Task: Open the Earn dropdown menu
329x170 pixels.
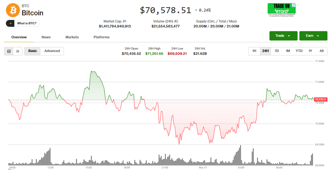Action: [313, 36]
